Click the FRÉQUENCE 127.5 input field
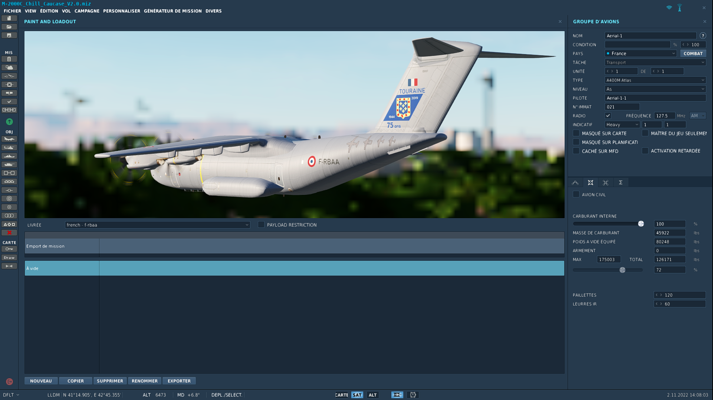 coord(664,116)
